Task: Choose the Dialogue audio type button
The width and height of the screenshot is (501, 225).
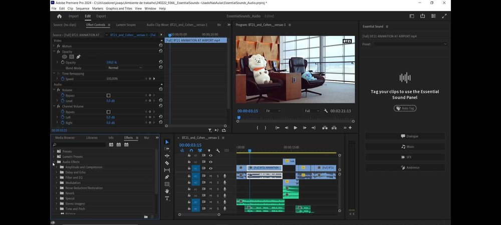Action: pos(405,136)
